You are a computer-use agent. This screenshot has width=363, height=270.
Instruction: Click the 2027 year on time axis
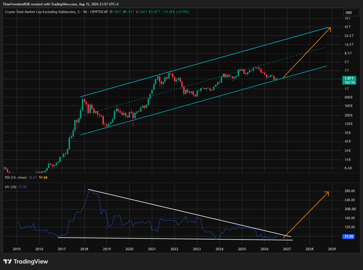pyautogui.click(x=287, y=249)
